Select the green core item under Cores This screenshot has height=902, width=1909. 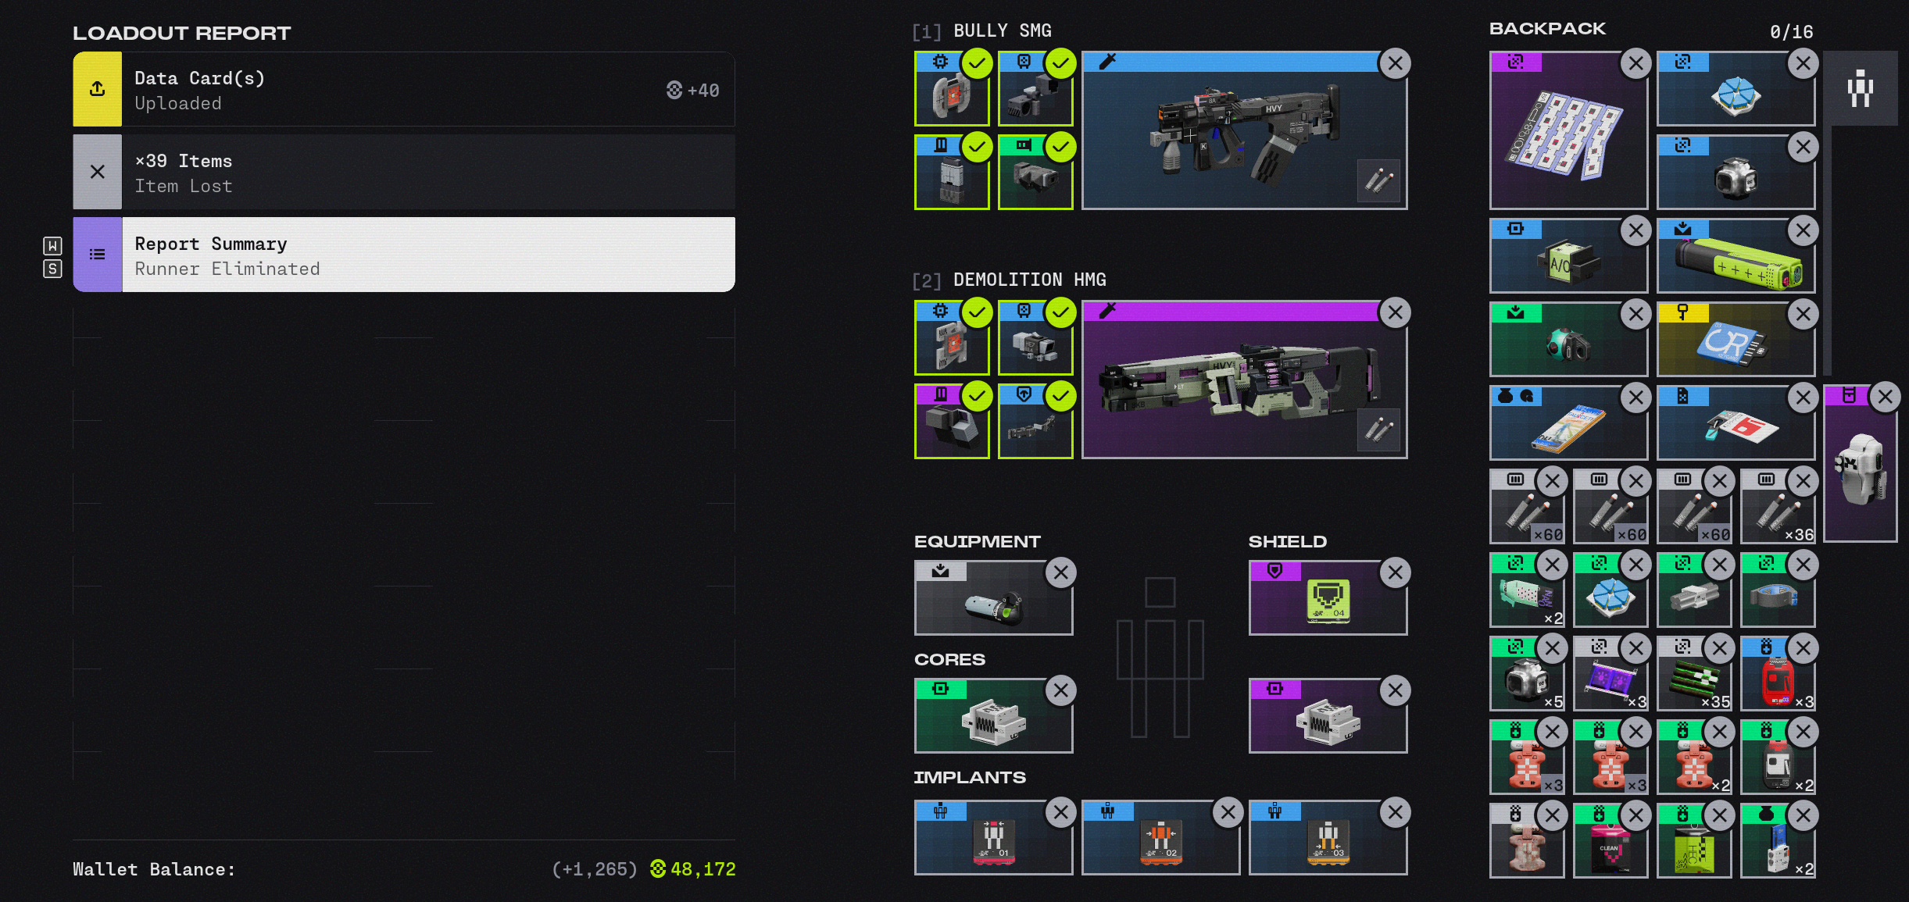[993, 716]
